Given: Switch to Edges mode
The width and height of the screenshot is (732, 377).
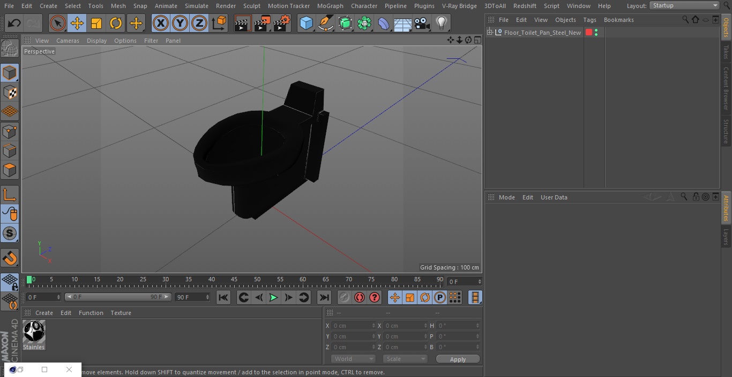Looking at the screenshot, I should pyautogui.click(x=10, y=151).
